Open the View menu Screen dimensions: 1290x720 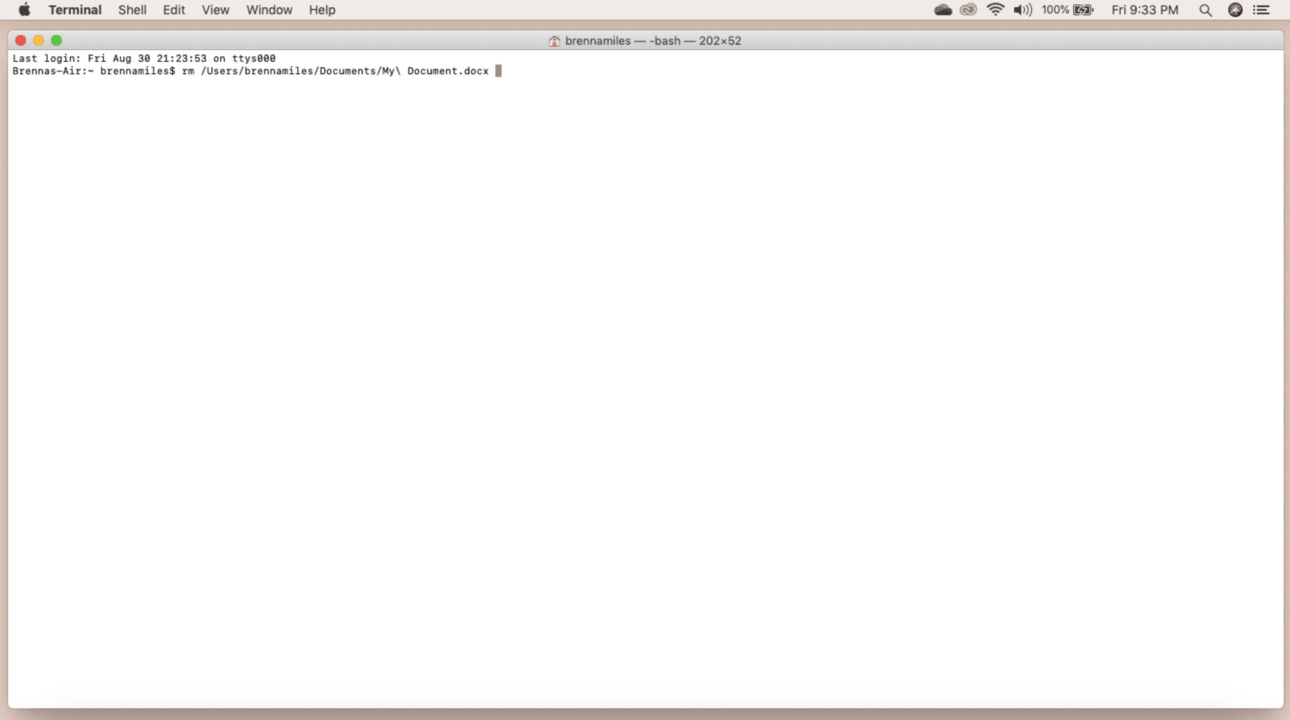[x=215, y=10]
